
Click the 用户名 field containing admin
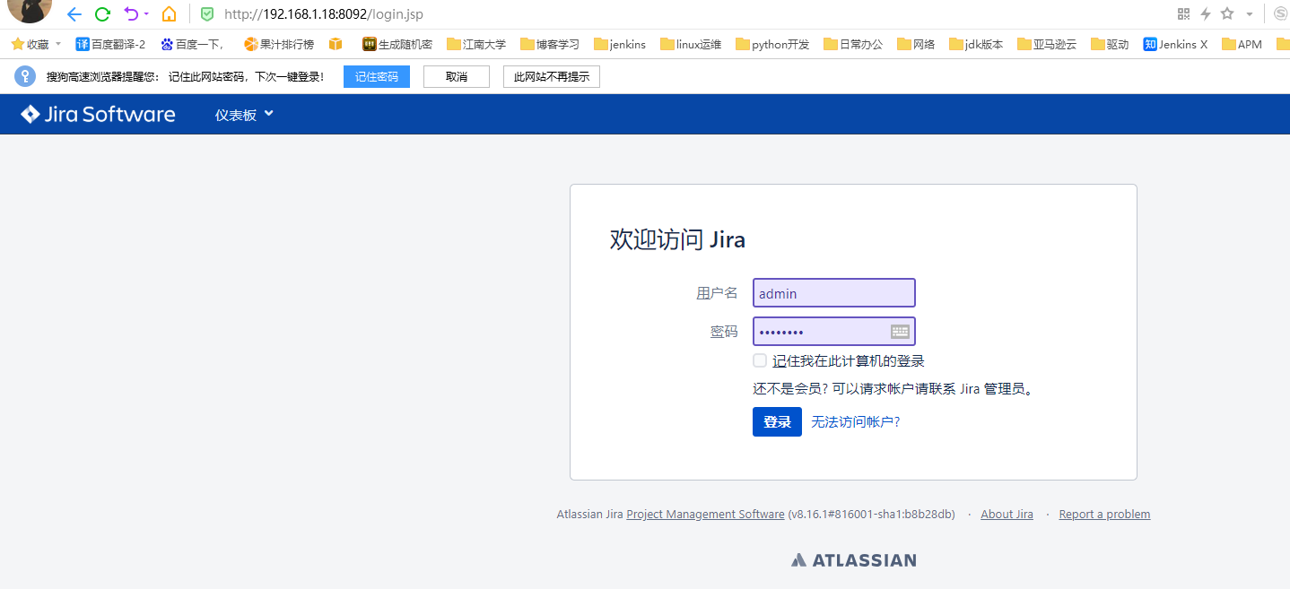pos(834,293)
